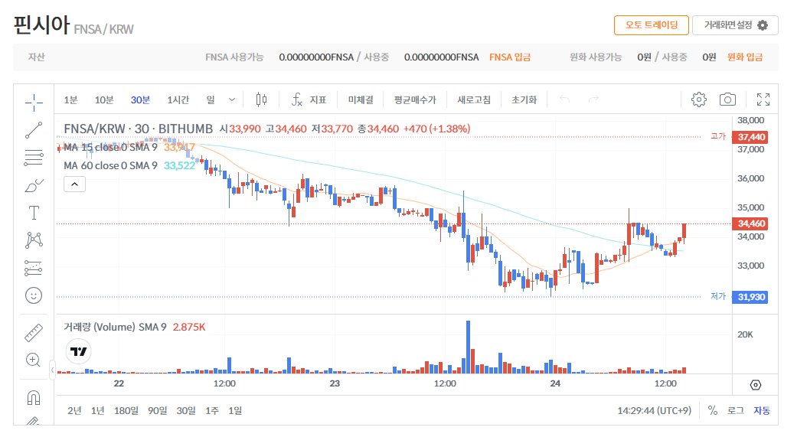Open the price scale target settings icon

point(755,385)
